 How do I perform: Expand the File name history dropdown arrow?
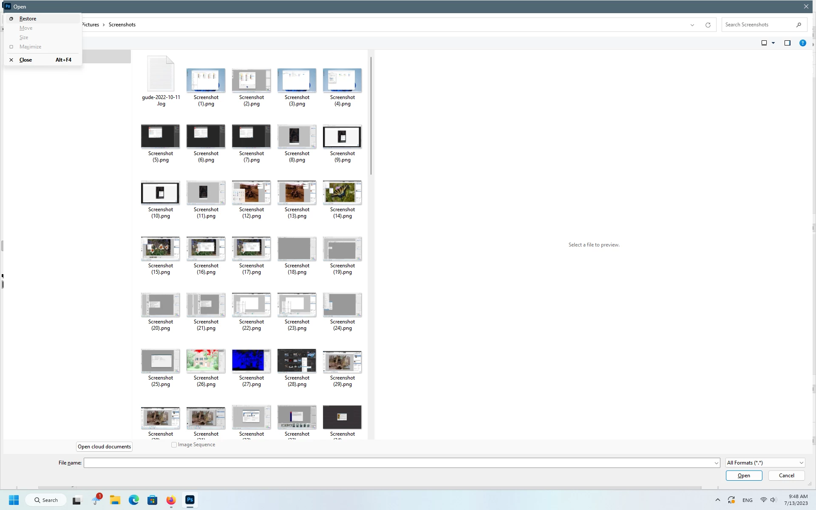pyautogui.click(x=716, y=463)
